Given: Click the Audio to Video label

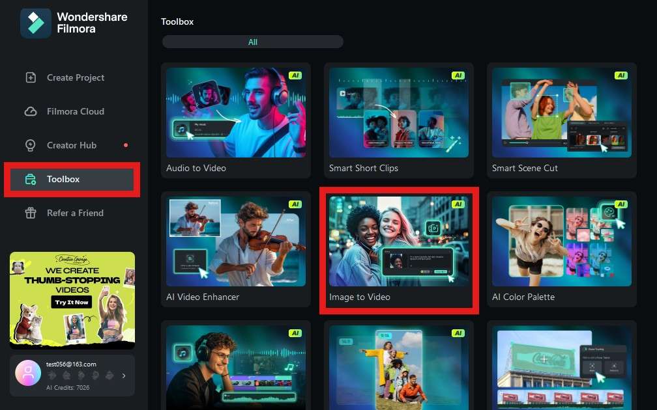Looking at the screenshot, I should (196, 168).
